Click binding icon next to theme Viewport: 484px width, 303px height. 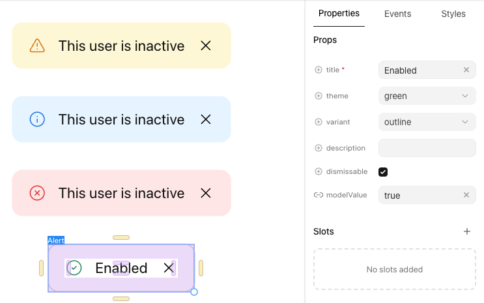[x=319, y=96]
